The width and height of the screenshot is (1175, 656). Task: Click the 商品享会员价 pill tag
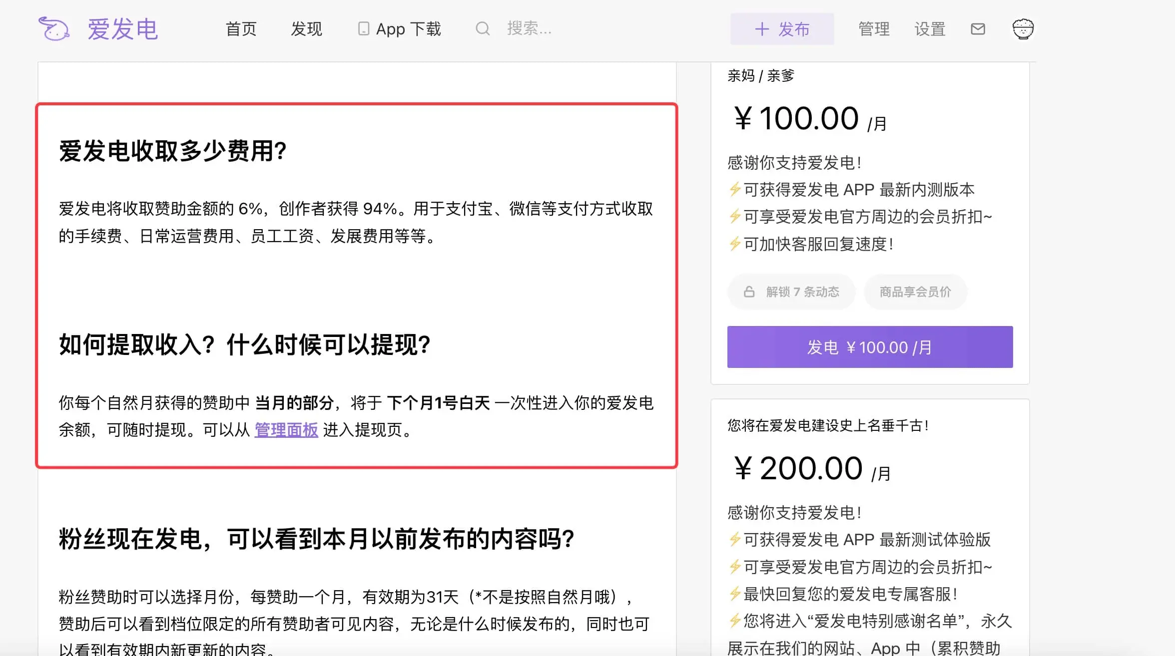(x=915, y=292)
